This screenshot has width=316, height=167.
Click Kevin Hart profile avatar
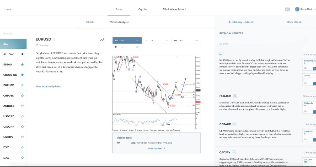297,9
